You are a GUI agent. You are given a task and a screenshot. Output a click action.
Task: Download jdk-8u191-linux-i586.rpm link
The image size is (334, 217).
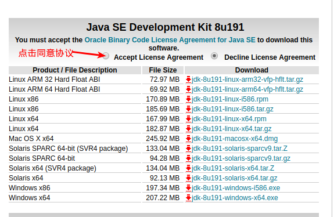(230, 99)
